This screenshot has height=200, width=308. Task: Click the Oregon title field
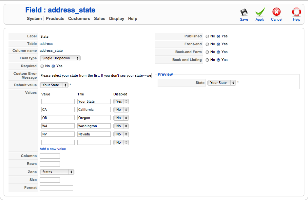click(94, 118)
